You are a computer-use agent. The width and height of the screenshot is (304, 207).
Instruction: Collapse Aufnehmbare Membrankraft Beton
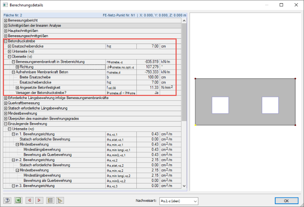click(13, 72)
